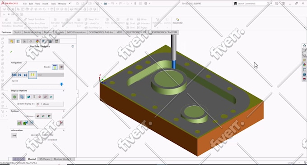
Task: Toggle tool display option button
Action: [x=34, y=97]
